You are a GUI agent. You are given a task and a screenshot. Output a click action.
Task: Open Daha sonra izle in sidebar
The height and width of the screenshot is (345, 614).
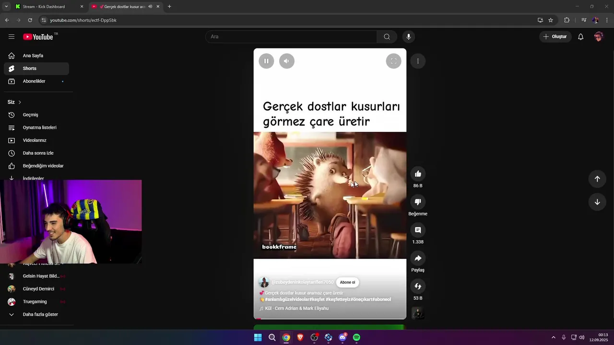coord(36,153)
